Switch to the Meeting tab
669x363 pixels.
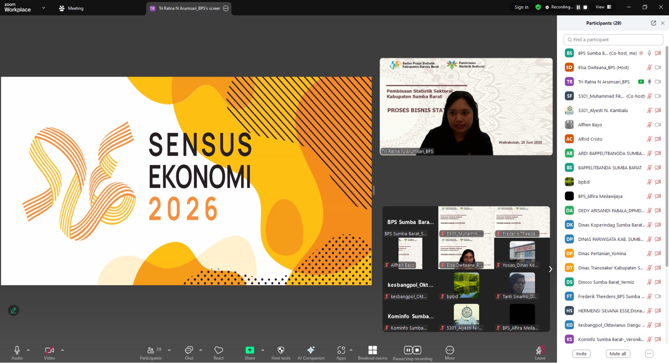71,8
